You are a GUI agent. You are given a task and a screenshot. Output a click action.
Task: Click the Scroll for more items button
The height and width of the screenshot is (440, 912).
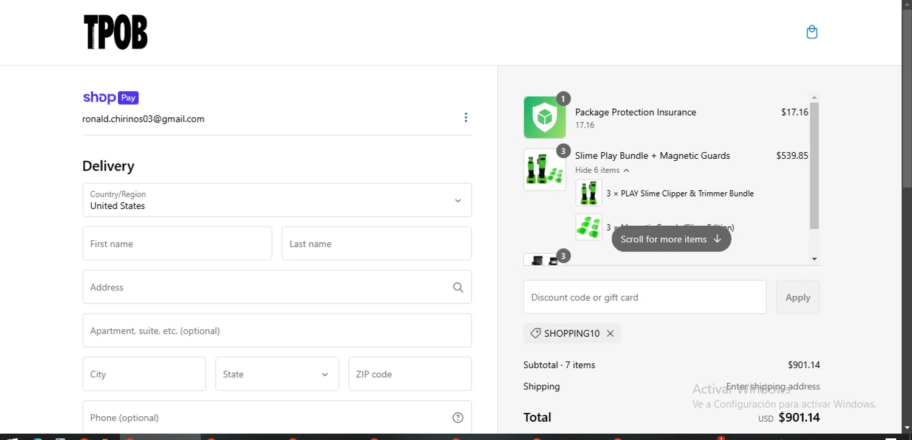tap(671, 239)
